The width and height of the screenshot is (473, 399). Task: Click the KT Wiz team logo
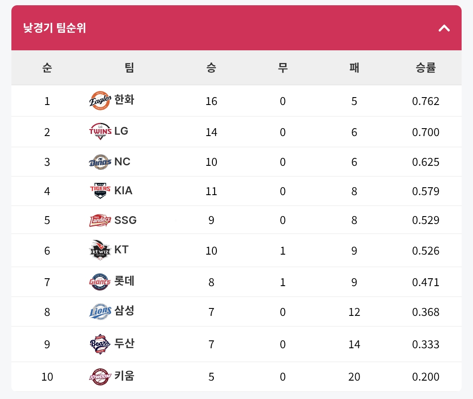(100, 250)
